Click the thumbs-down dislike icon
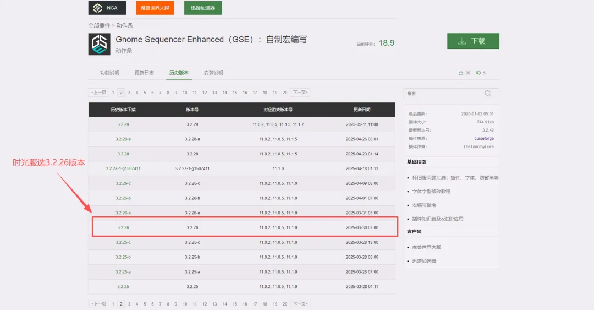Viewport: 594px width, 310px height. tap(479, 73)
